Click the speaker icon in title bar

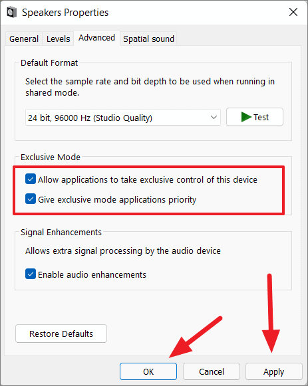[x=11, y=13]
